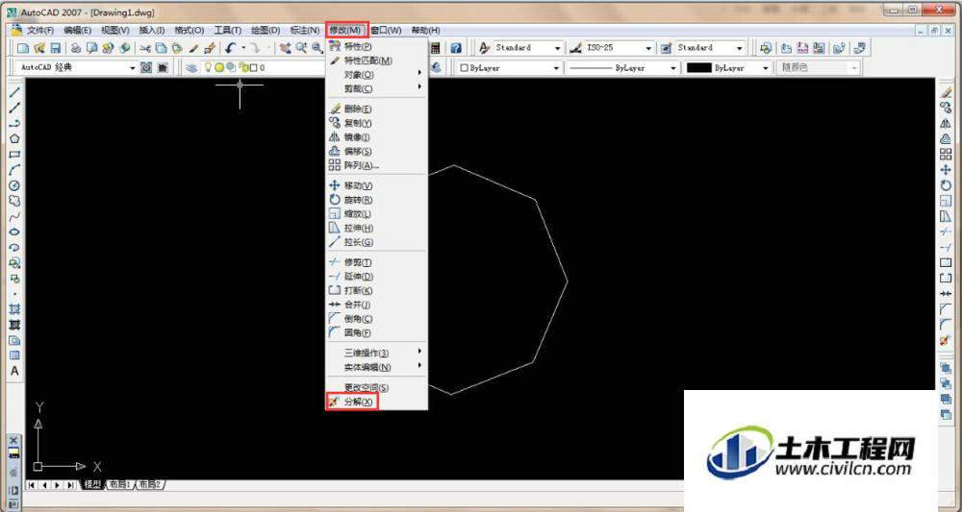Click the Zoom realtime magnifier icon
The image size is (962, 512).
click(x=300, y=48)
